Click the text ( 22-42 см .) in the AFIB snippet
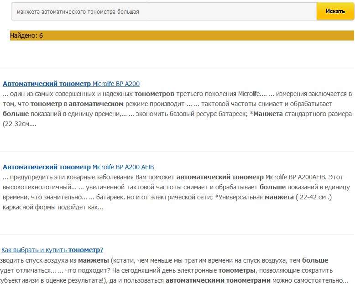Viewport: 355px width, 284px height. [313, 198]
